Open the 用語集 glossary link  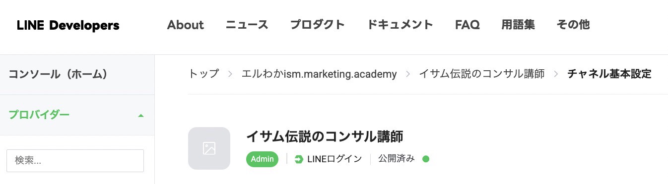[518, 25]
